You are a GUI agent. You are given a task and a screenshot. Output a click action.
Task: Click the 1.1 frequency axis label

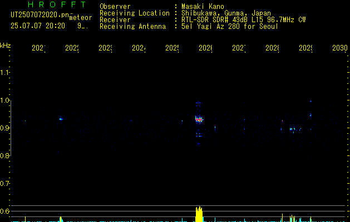point(4,73)
